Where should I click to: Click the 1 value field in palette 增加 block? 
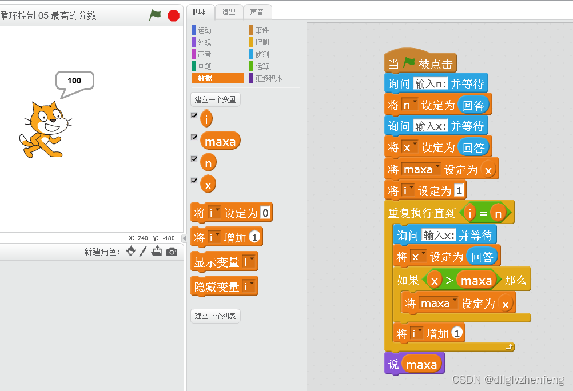pos(254,237)
